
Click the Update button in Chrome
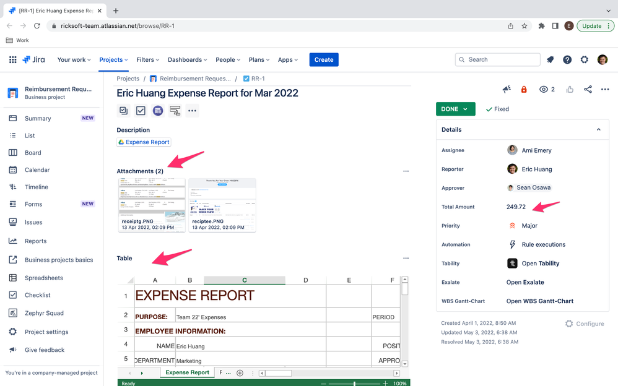pos(595,25)
